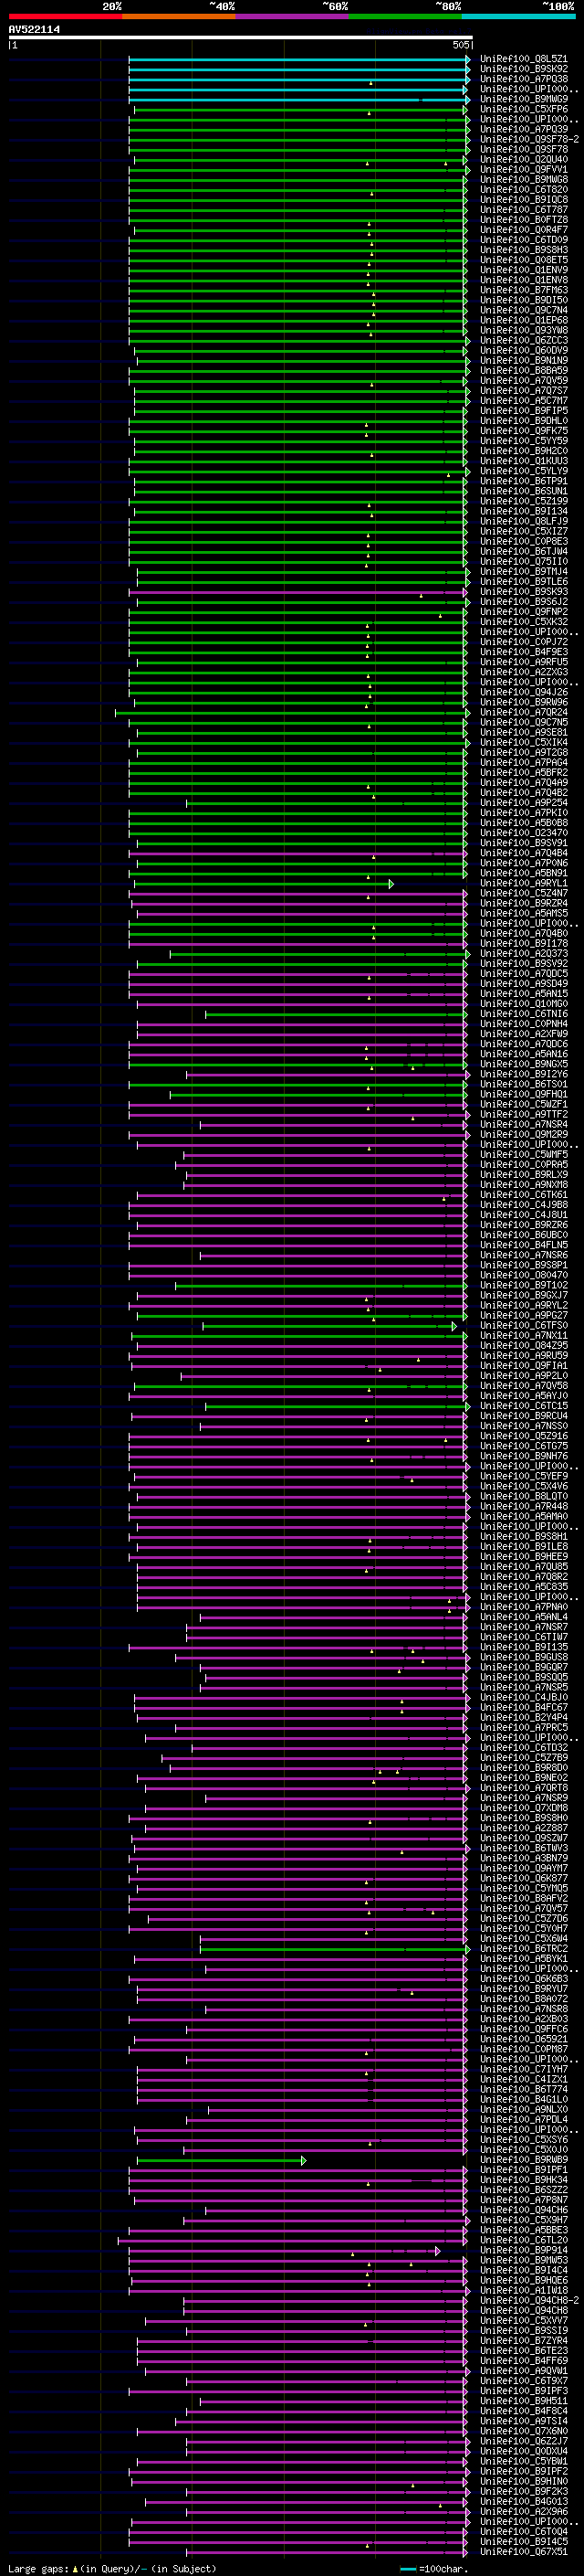Click purple alignment bar of UniRef100_B9SK93
The image size is (584, 2576).
[297, 592]
